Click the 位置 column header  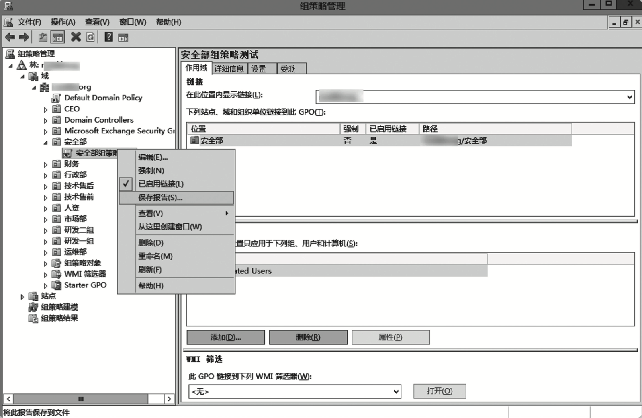tap(264, 129)
